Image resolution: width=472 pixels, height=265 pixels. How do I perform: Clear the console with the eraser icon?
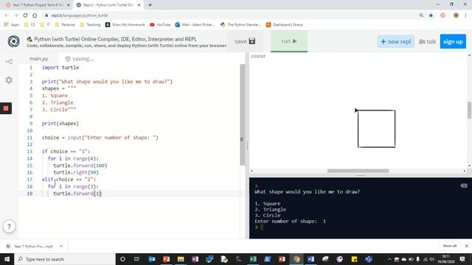464,185
